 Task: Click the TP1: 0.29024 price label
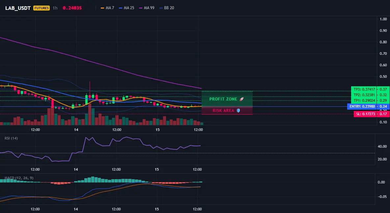tap(364, 100)
